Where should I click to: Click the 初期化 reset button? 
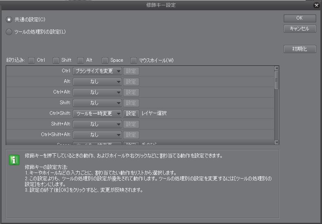[300, 49]
